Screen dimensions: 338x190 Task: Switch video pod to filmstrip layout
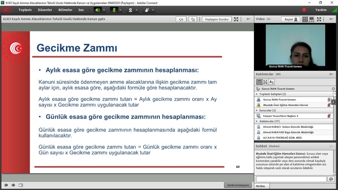(x=311, y=19)
